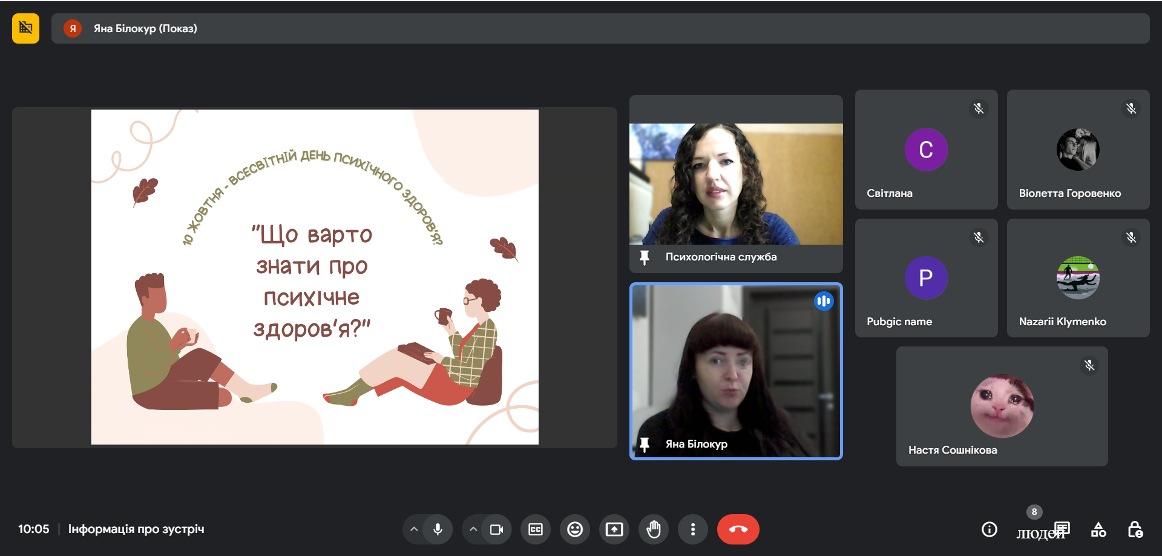The width and height of the screenshot is (1162, 556).
Task: Open host controls lock icon
Action: point(1135,529)
